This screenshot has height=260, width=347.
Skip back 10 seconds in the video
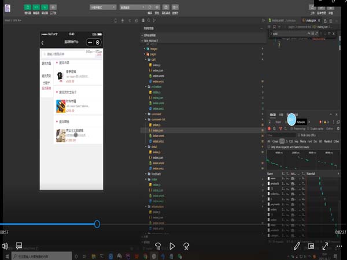click(157, 246)
